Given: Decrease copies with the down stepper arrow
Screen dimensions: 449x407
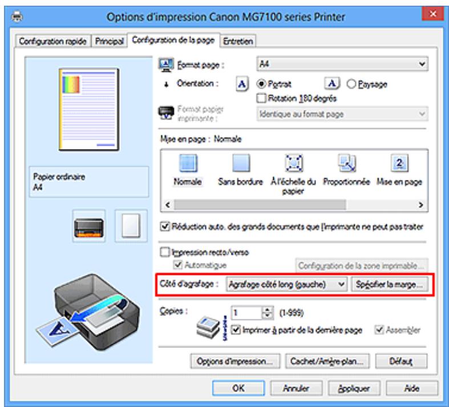Looking at the screenshot, I should 268,316.
